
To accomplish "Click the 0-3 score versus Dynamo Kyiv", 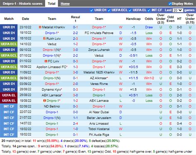I will (x=75, y=90).
